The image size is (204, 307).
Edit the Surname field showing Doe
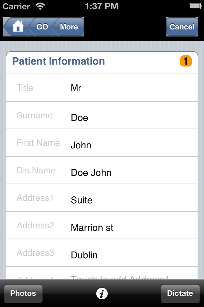(x=102, y=115)
